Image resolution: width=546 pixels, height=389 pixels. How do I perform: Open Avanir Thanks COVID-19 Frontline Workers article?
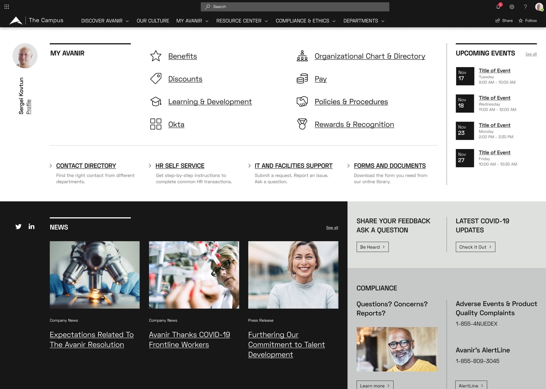coord(189,340)
